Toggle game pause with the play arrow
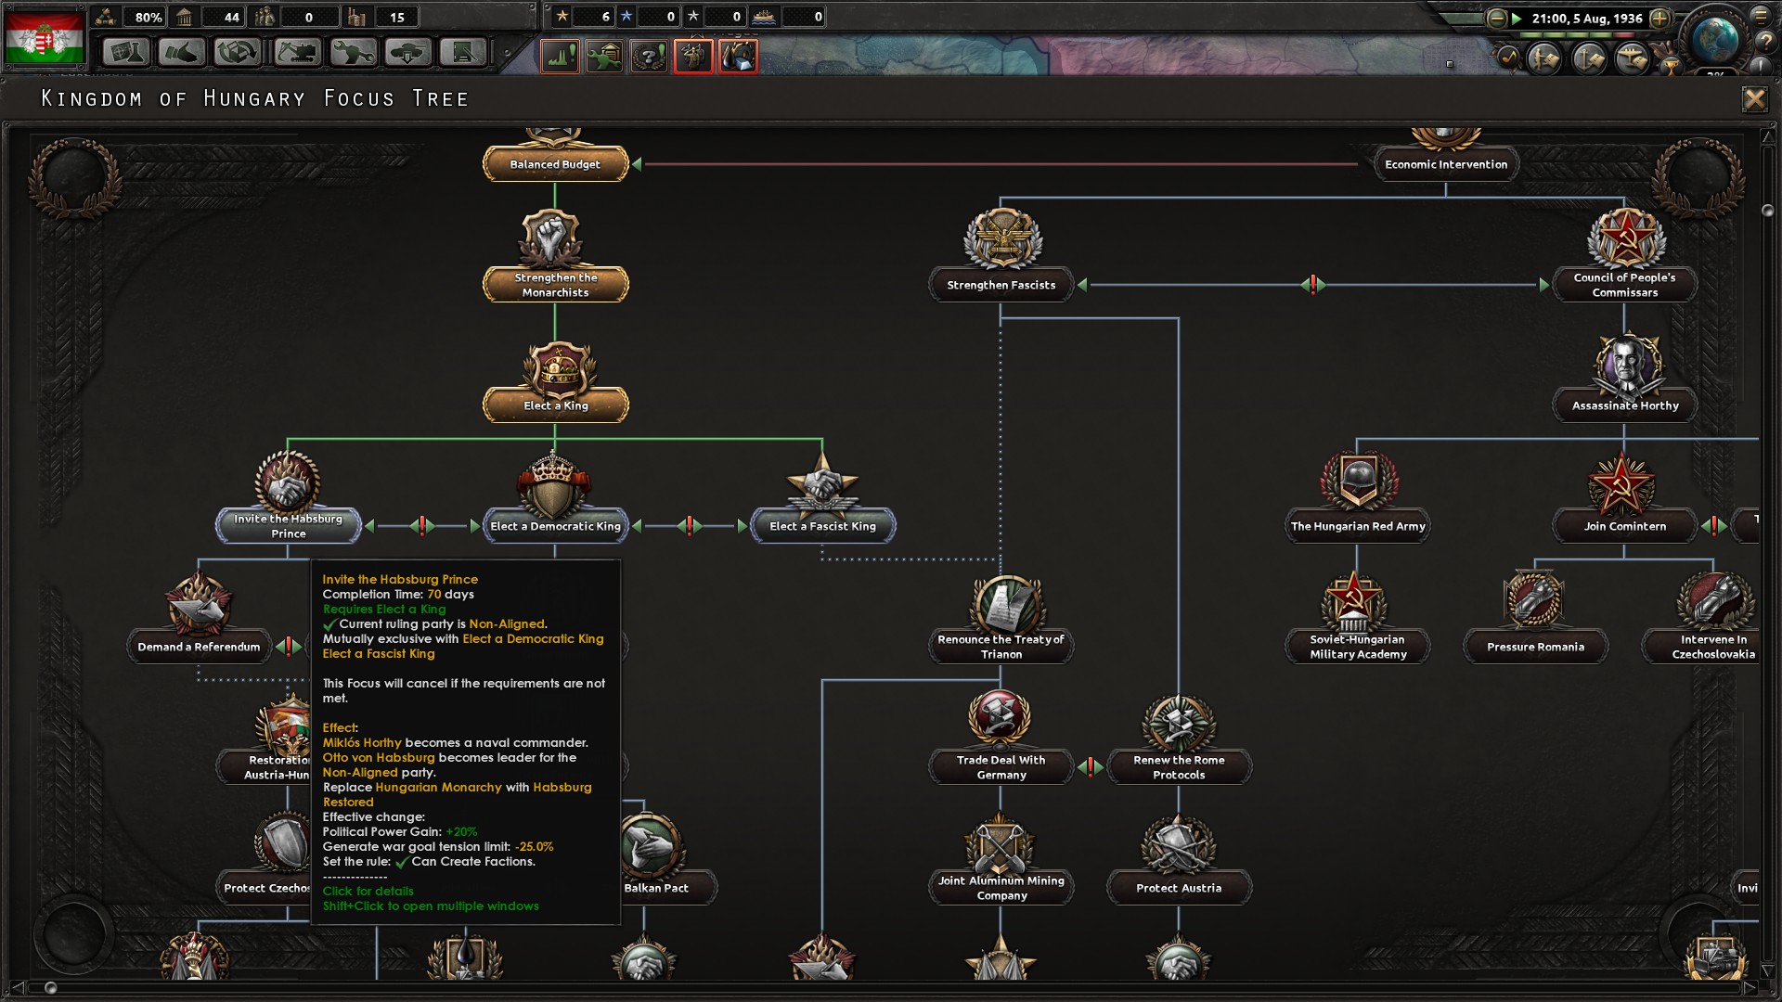 [1517, 18]
